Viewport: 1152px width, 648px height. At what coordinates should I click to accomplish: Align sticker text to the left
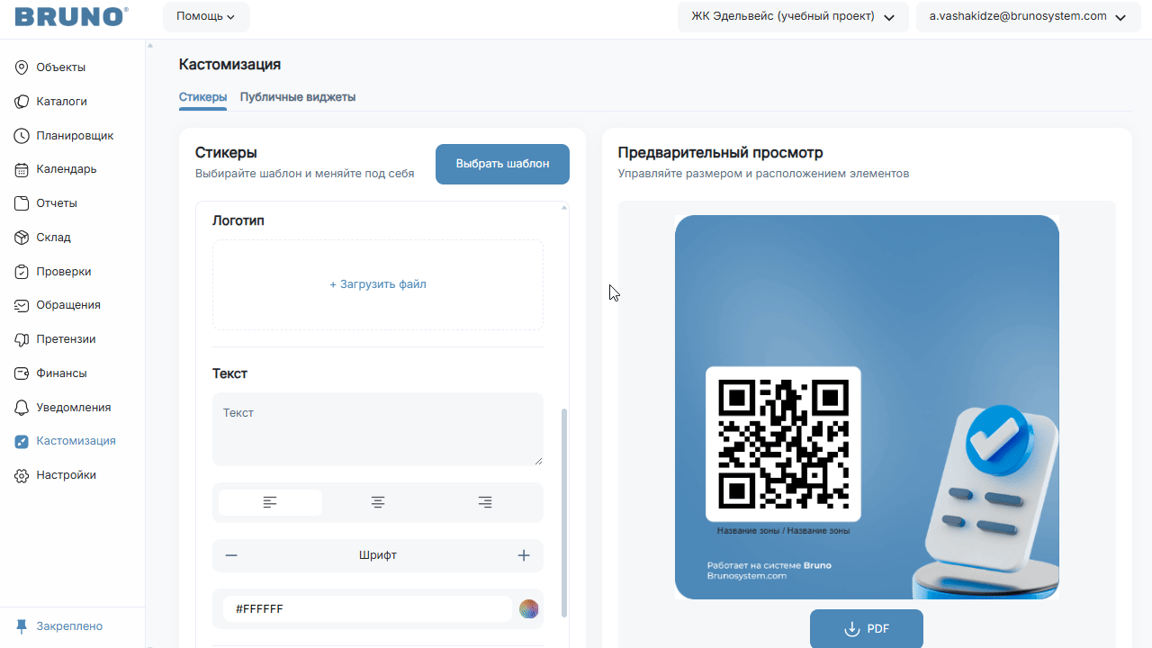(x=270, y=502)
